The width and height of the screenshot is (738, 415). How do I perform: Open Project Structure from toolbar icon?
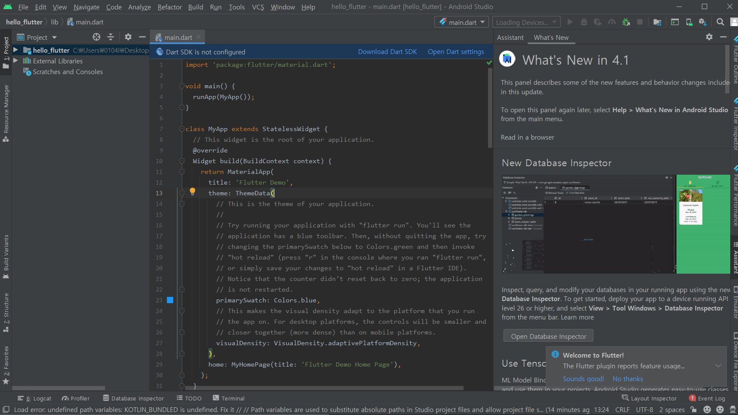click(x=657, y=22)
